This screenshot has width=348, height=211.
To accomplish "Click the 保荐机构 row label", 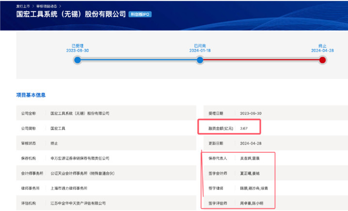I will click(x=29, y=158).
